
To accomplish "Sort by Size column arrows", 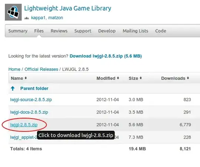I will coord(141,78).
